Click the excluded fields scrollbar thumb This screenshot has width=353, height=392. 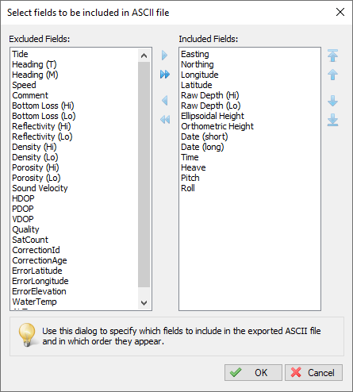[x=144, y=175]
